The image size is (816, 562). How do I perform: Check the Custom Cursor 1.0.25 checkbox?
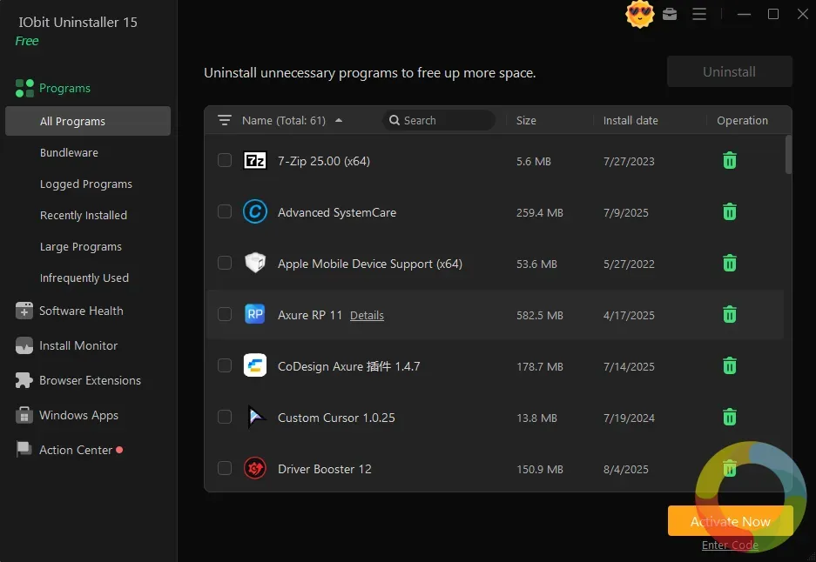tap(225, 417)
